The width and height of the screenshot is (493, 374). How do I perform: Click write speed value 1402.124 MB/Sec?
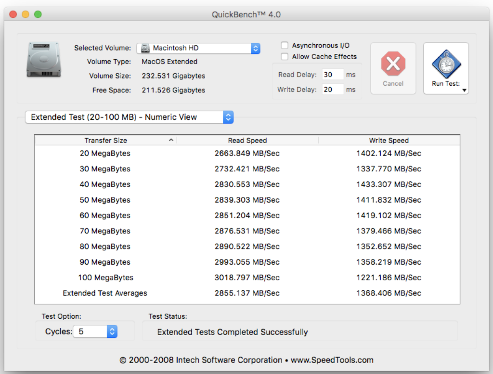pos(389,154)
